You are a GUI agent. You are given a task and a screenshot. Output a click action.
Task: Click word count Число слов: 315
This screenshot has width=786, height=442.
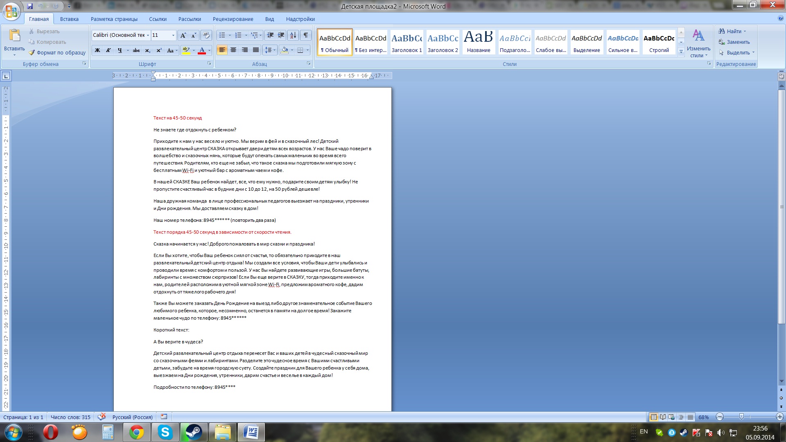point(70,417)
